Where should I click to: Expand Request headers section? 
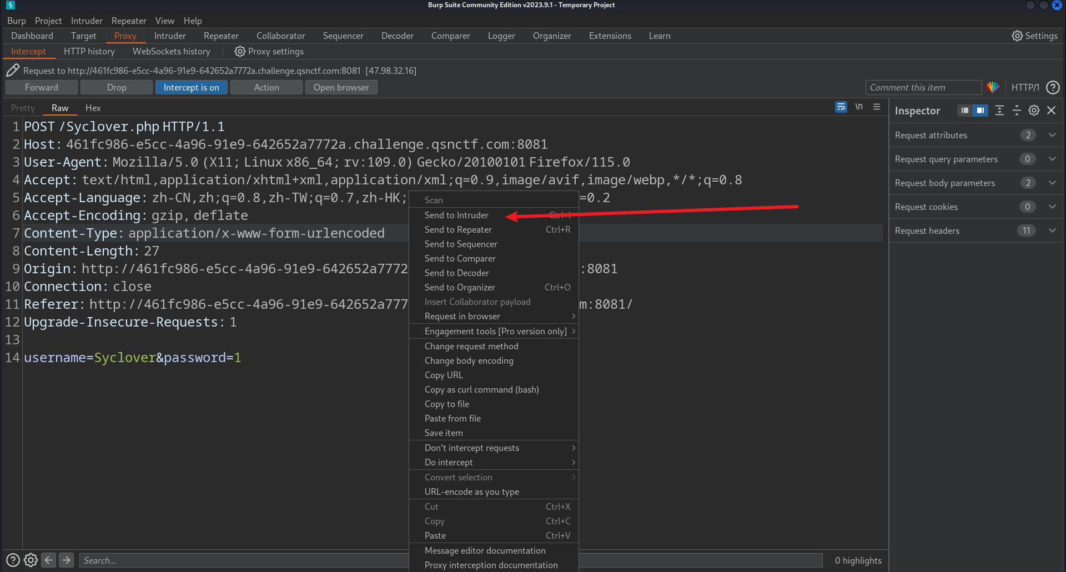coord(1052,230)
